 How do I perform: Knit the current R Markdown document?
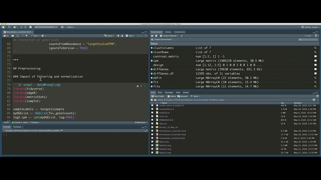34,36
